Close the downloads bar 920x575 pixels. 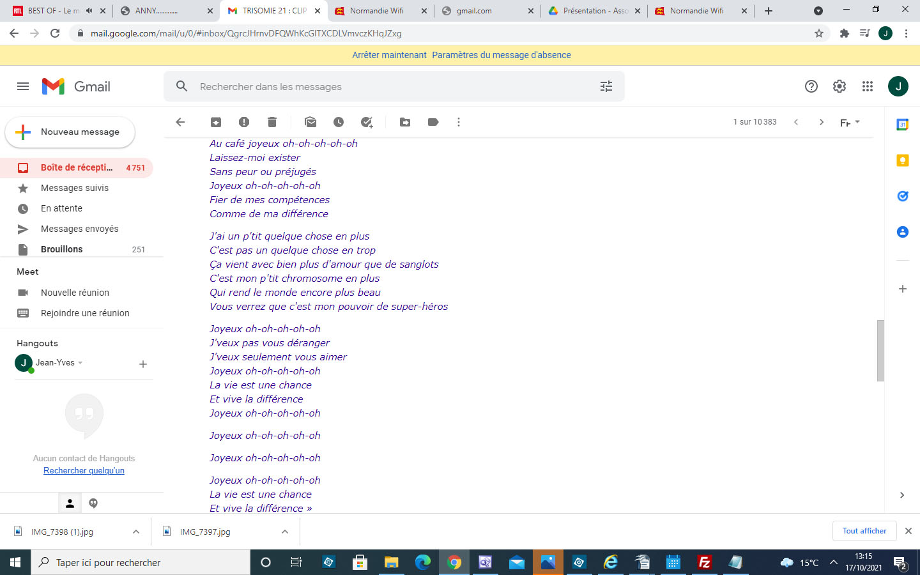click(908, 531)
